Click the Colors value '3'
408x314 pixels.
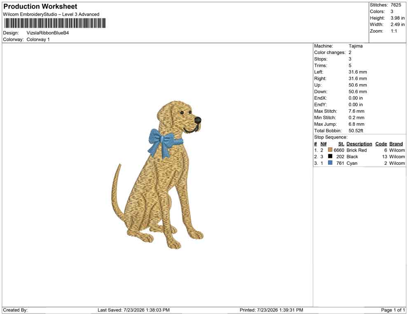click(x=392, y=12)
